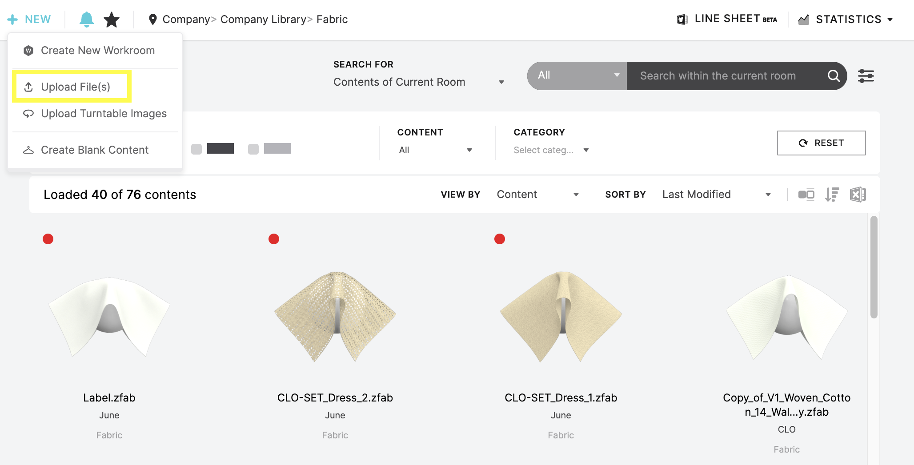The width and height of the screenshot is (914, 465).
Task: Open Company Library from the breadcrumb
Action: [263, 19]
